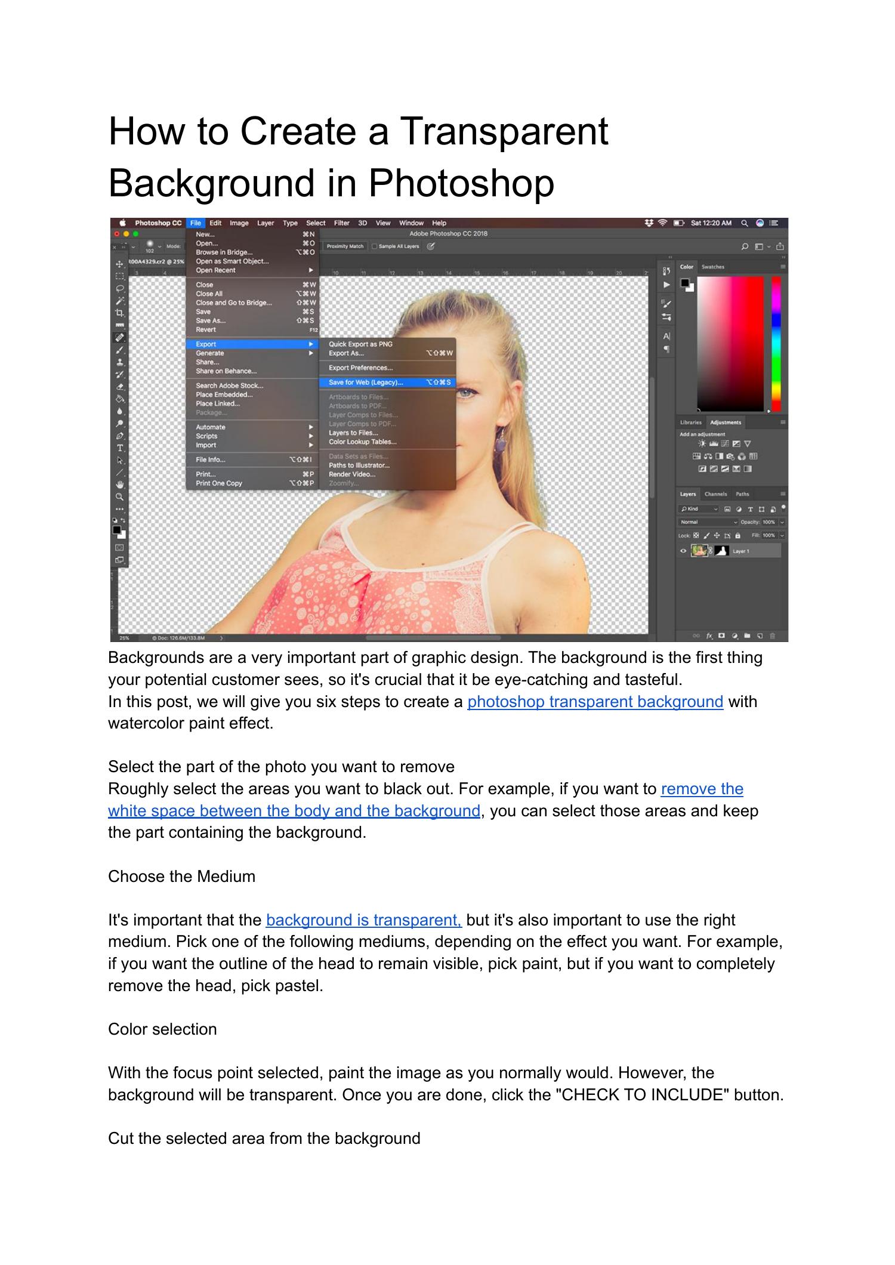This screenshot has height=1265, width=895.
Task: Open the photoshop transparent background link
Action: [x=595, y=701]
